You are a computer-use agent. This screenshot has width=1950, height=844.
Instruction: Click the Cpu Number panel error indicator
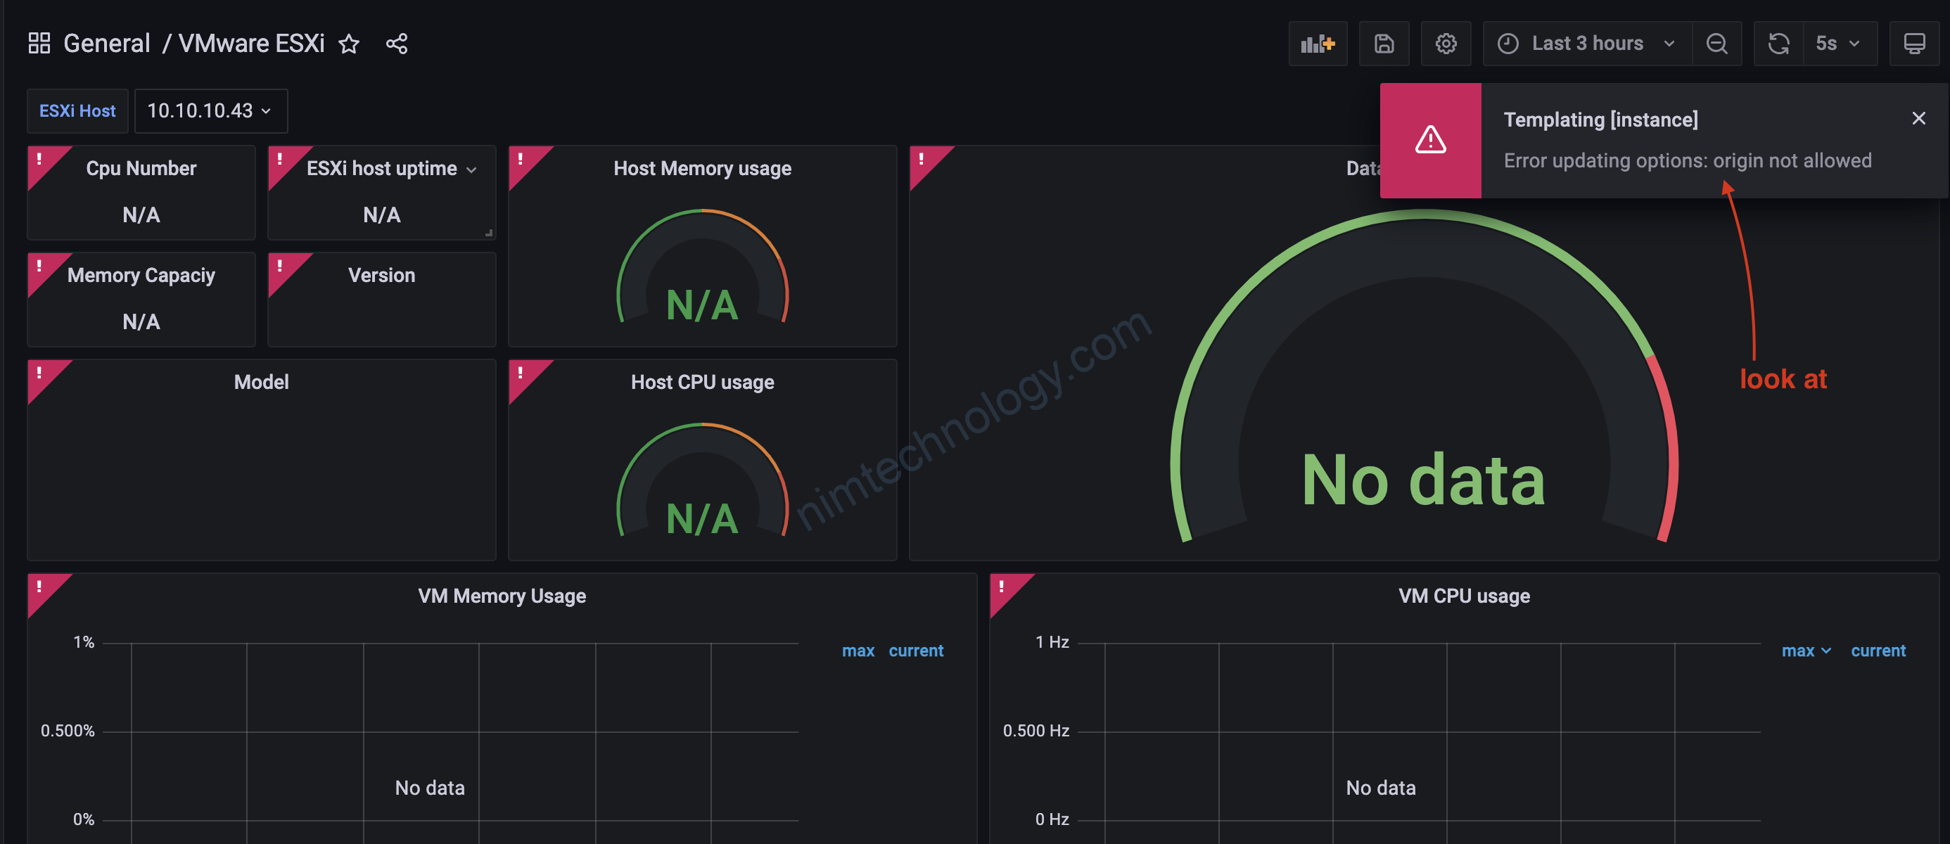[x=39, y=159]
